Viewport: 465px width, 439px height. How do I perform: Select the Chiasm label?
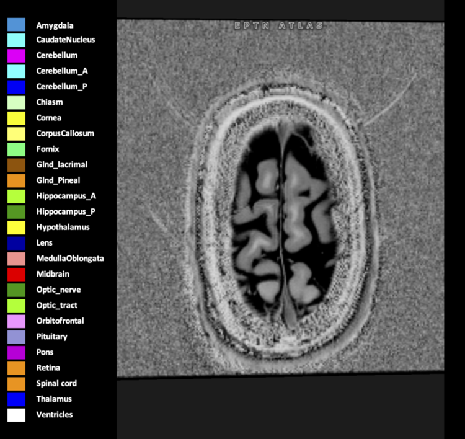pos(50,102)
